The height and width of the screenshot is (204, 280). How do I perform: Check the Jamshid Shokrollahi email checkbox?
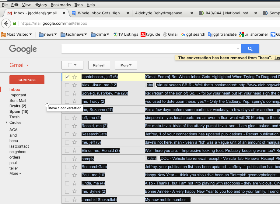tap(67, 200)
